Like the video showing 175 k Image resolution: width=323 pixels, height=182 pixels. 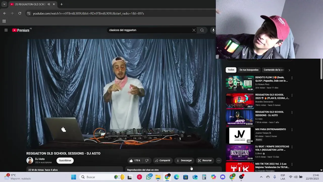(135, 161)
